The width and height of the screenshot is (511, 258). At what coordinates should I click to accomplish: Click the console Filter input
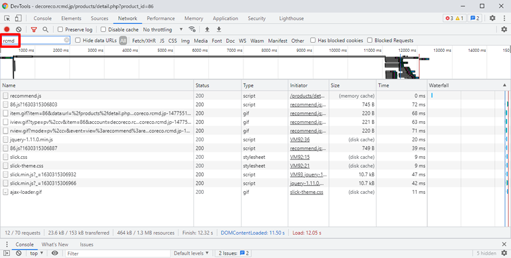[x=118, y=253]
